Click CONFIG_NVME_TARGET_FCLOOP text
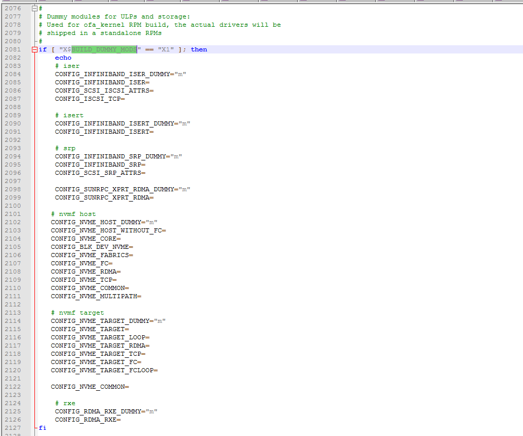Image resolution: width=523 pixels, height=436 pixels. click(x=104, y=370)
